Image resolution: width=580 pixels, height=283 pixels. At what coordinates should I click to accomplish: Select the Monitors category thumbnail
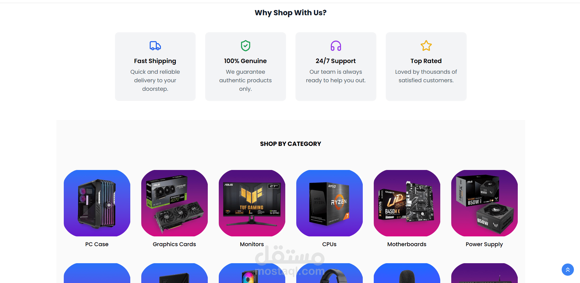[252, 203]
